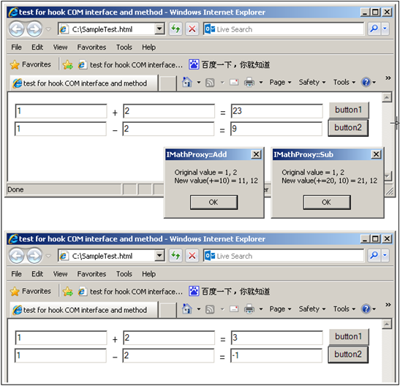
Task: Click Home icon in top window command bar
Action: click(x=186, y=82)
